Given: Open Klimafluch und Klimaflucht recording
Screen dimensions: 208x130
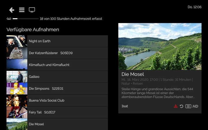Looking at the screenshot, I should (x=57, y=65).
